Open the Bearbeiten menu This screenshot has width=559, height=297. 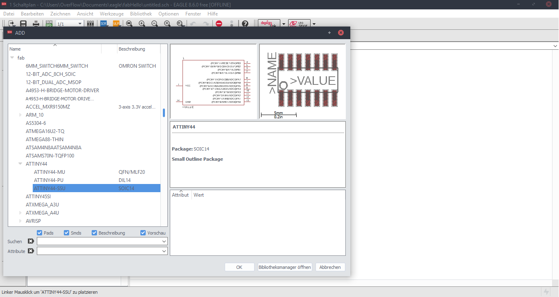pos(32,14)
